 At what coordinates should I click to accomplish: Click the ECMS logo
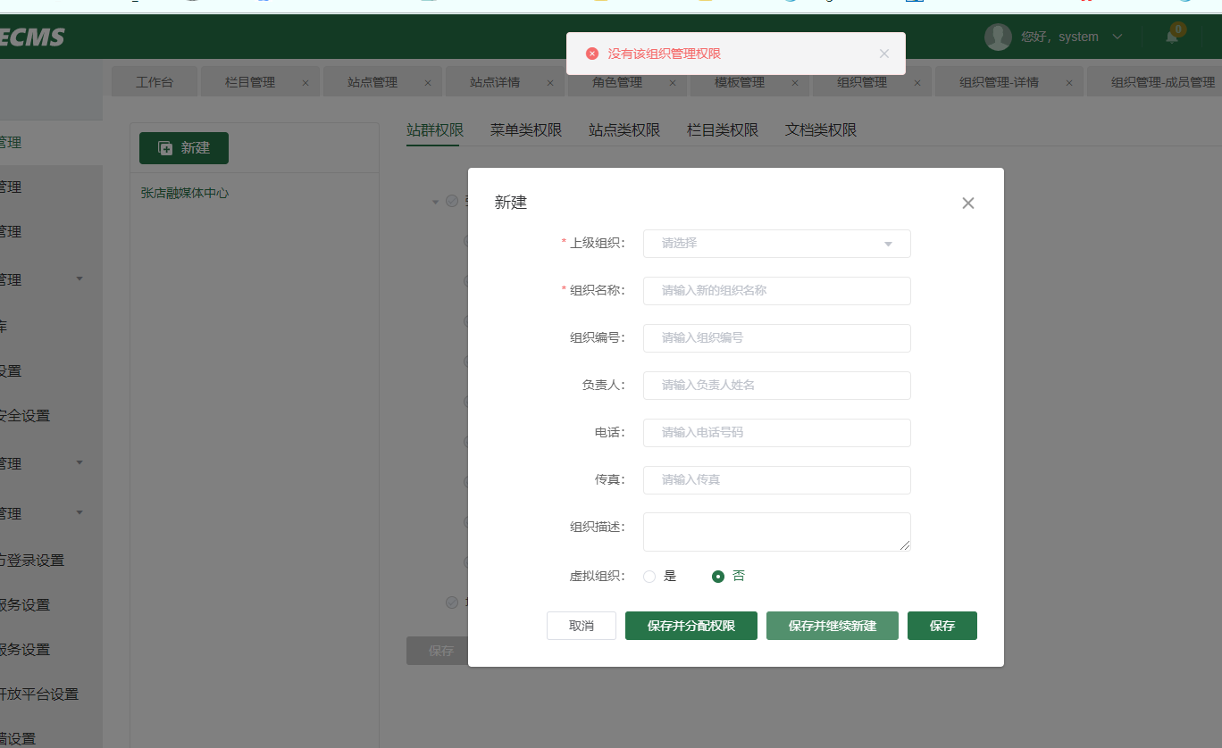(x=32, y=37)
